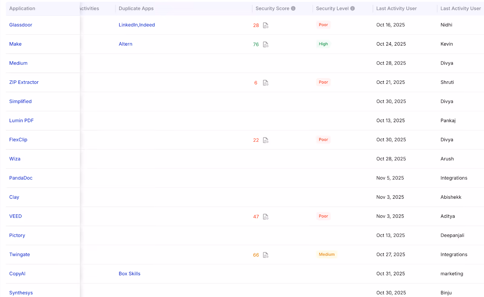Screen dimensions: 484x297
Task: Open the Altern duplicate app link
Action: coord(126,44)
